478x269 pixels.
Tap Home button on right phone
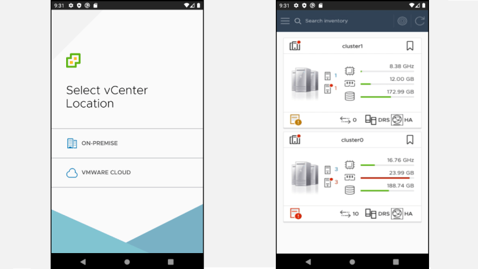[x=352, y=261]
